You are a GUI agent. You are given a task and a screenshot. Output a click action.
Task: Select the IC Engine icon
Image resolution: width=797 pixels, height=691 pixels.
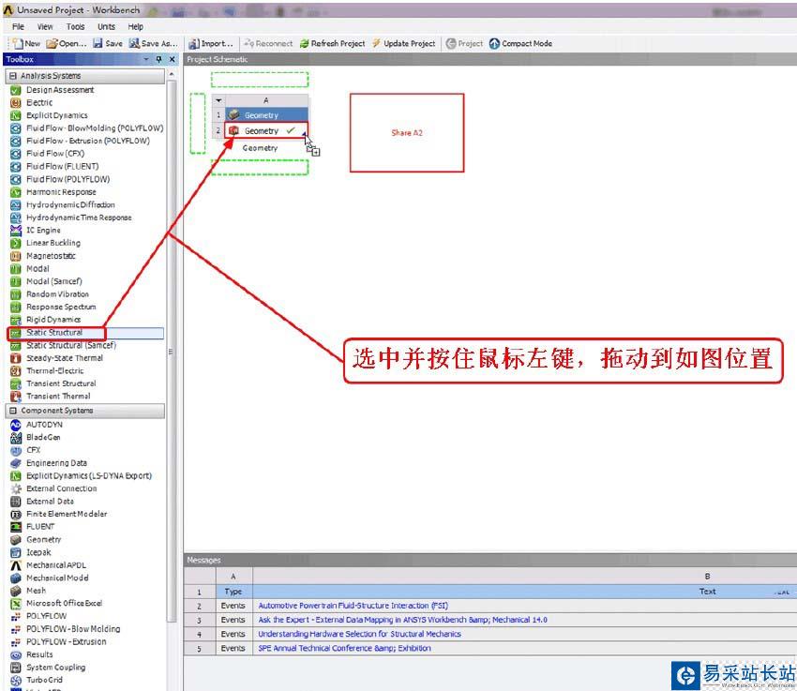[x=16, y=230]
